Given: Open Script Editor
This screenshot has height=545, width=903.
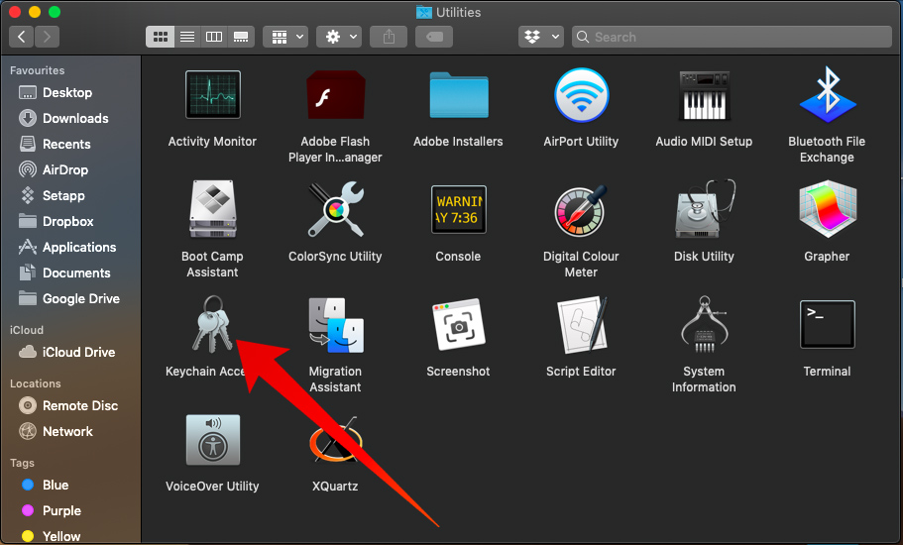Looking at the screenshot, I should click(x=581, y=325).
